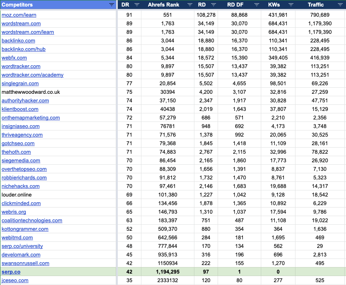Screen dimensions: 346x285
Task: Select the Ahrefs Rank header text
Action: point(163,4)
